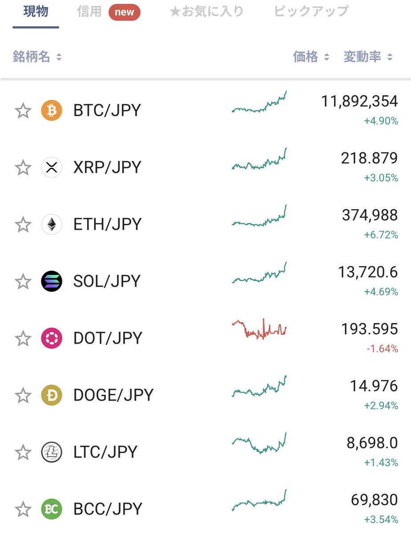This screenshot has width=411, height=534.
Task: Open the ★お気に入り tab
Action: click(x=206, y=12)
